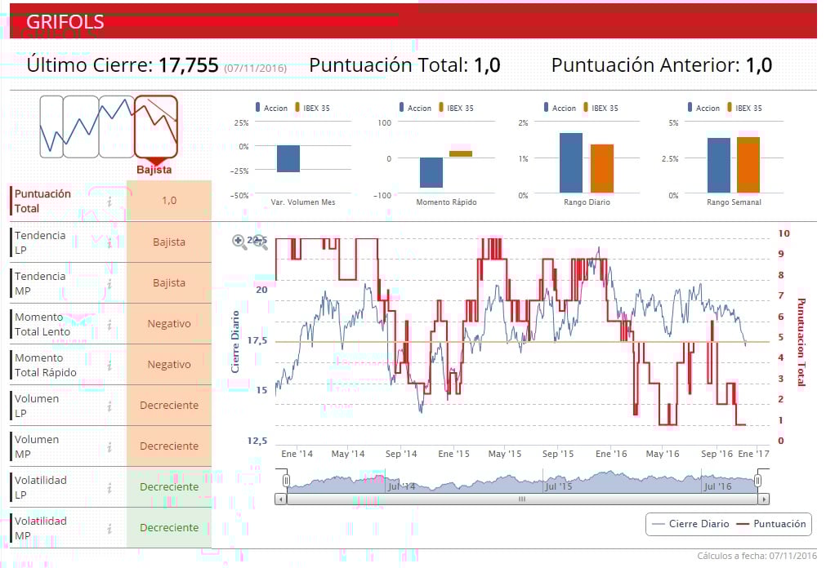Toggle Accion legend in Rango Semanal chart
Screen dimensions: 826x568
(703, 108)
